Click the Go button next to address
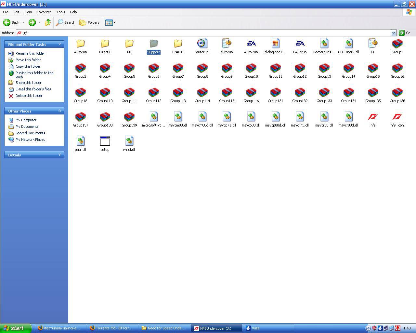This screenshot has height=333, width=416. 405,33
